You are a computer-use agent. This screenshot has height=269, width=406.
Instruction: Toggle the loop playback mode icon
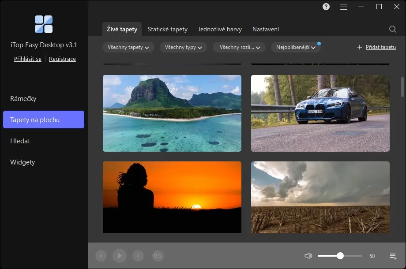[158, 256]
